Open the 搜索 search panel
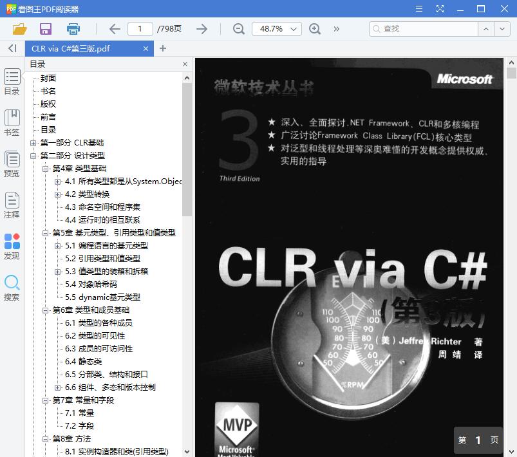The height and width of the screenshot is (457, 517). pos(12,288)
